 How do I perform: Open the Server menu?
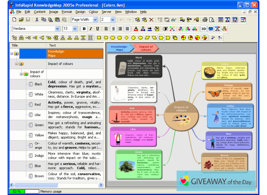point(106,12)
